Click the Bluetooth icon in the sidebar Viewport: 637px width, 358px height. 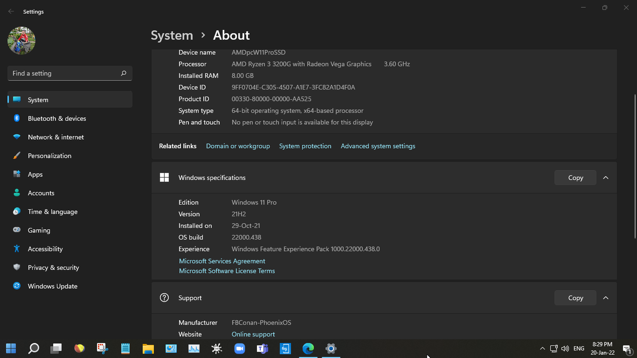pos(16,118)
